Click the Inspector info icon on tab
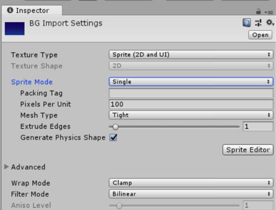 click(10, 10)
